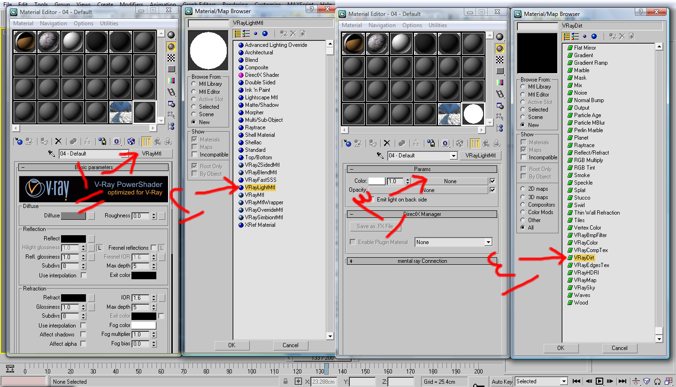
Task: Open Utilities menu in VRayMtl editor
Action: (109, 23)
